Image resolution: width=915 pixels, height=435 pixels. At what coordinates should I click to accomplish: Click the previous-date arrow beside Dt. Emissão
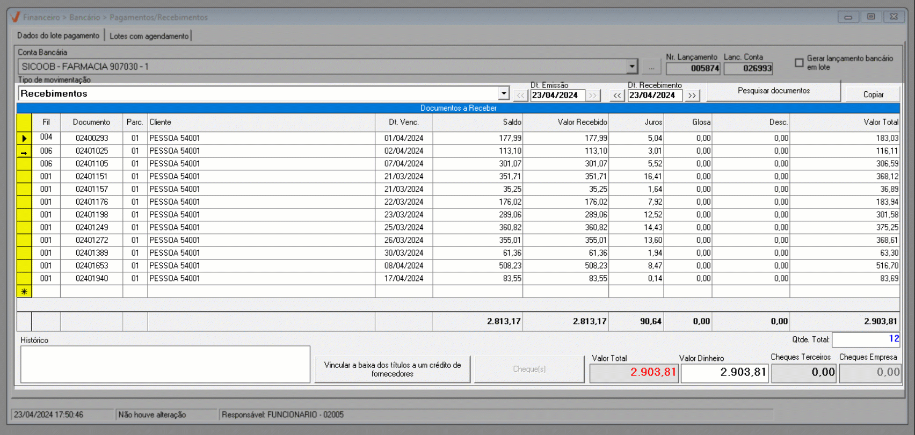pos(520,96)
